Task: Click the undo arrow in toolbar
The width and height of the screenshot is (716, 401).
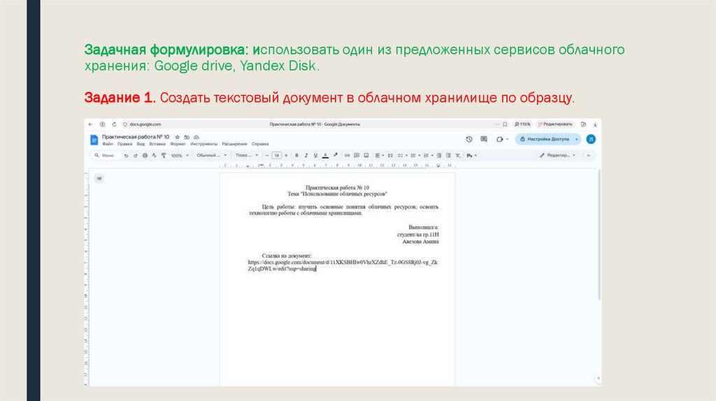Action: (x=126, y=156)
